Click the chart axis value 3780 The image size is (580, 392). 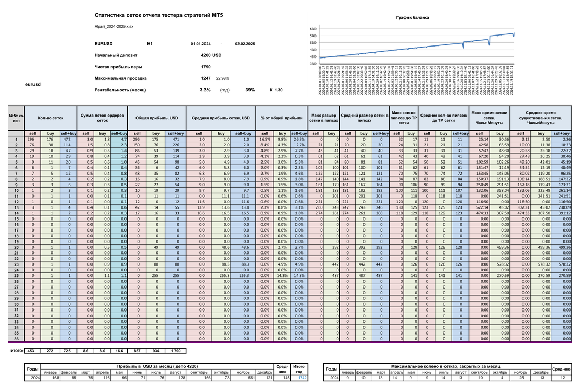pyautogui.click(x=313, y=64)
